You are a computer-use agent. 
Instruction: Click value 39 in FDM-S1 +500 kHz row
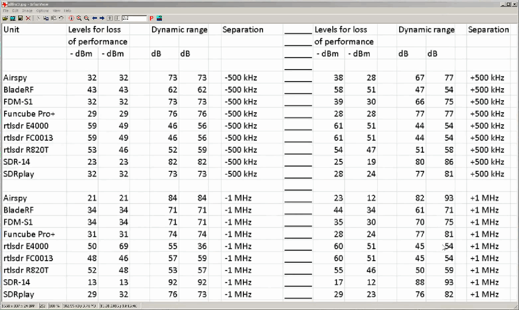click(x=338, y=102)
